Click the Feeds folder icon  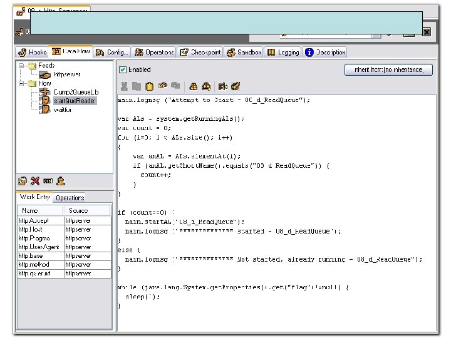(x=32, y=66)
